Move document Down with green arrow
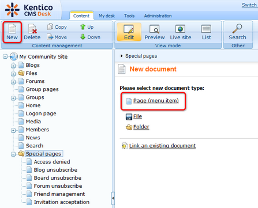 point(91,37)
